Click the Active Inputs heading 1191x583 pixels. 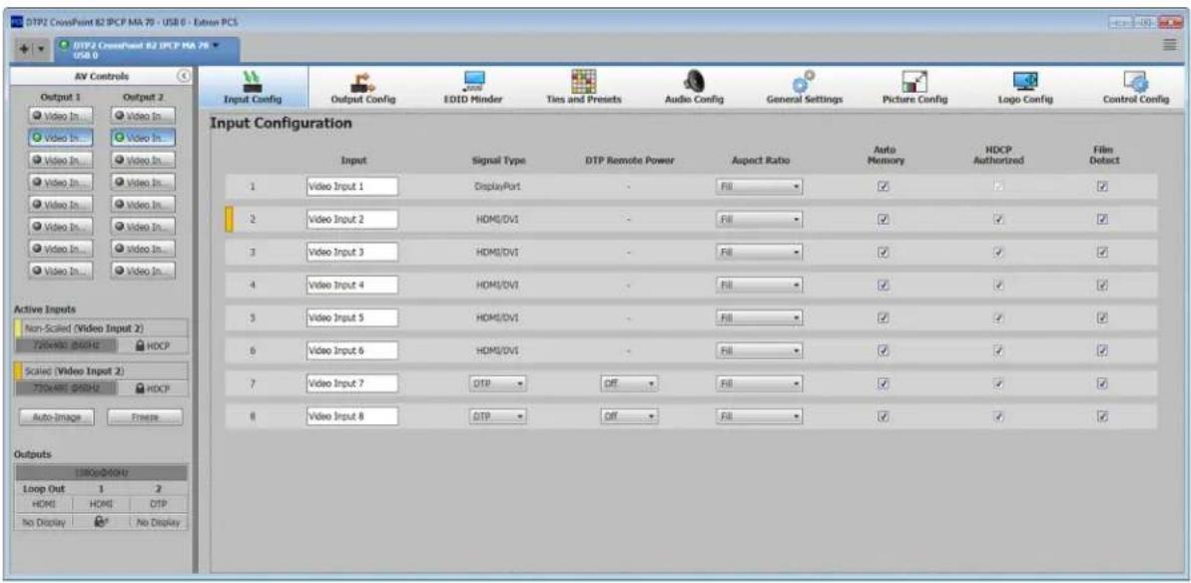point(43,309)
